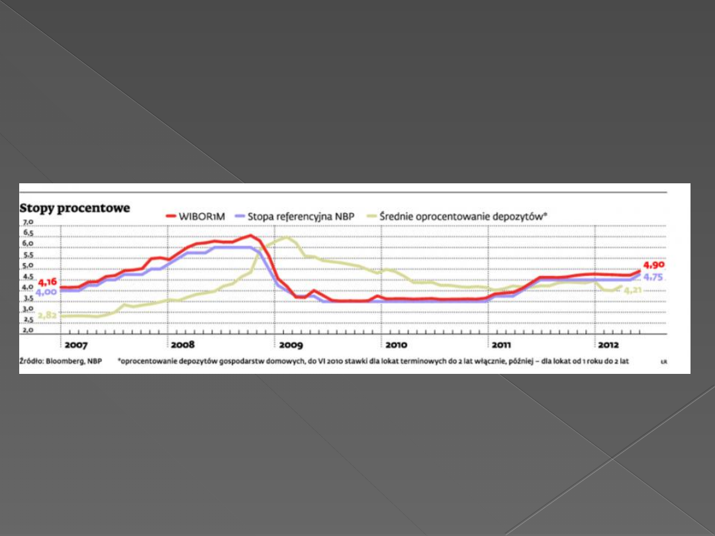715x536 pixels.
Task: Click the red 4,90 end value label
Action: pos(653,265)
